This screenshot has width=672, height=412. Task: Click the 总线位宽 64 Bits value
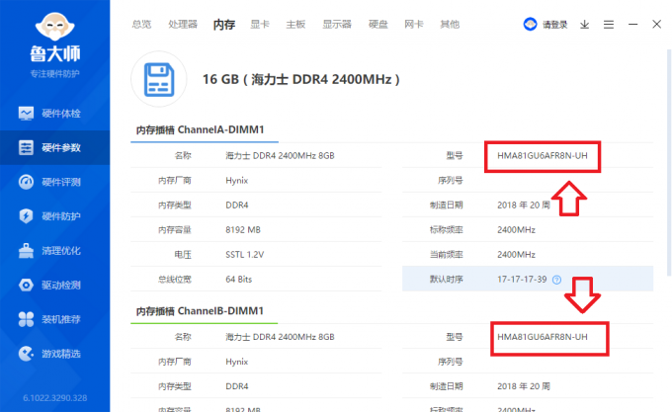(239, 280)
